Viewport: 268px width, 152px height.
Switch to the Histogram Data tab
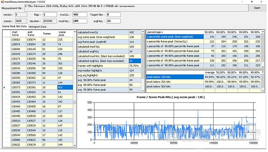[x=38, y=26]
